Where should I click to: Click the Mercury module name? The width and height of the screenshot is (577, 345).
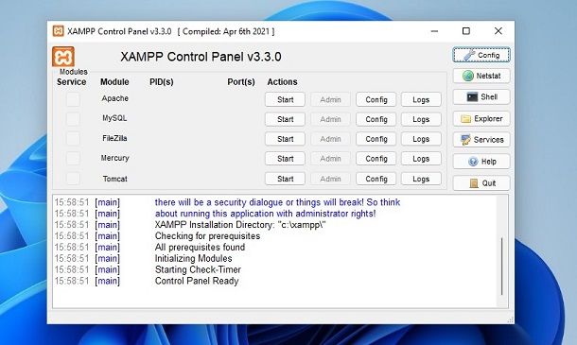pos(114,158)
